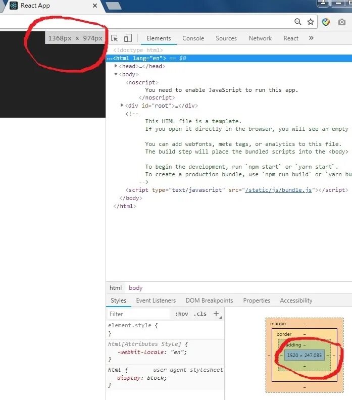The height and width of the screenshot is (400, 352).
Task: Toggle the :hov element state button
Action: (182, 314)
